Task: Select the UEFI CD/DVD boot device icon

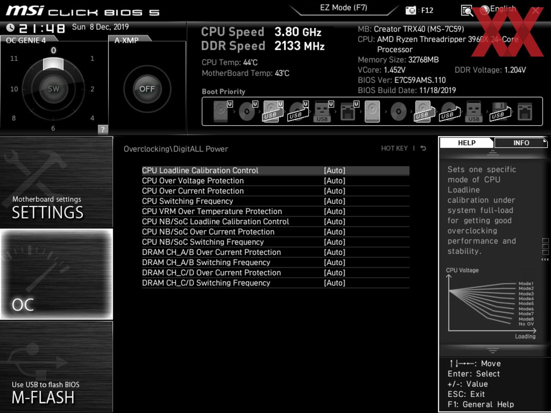Action: 248,111
